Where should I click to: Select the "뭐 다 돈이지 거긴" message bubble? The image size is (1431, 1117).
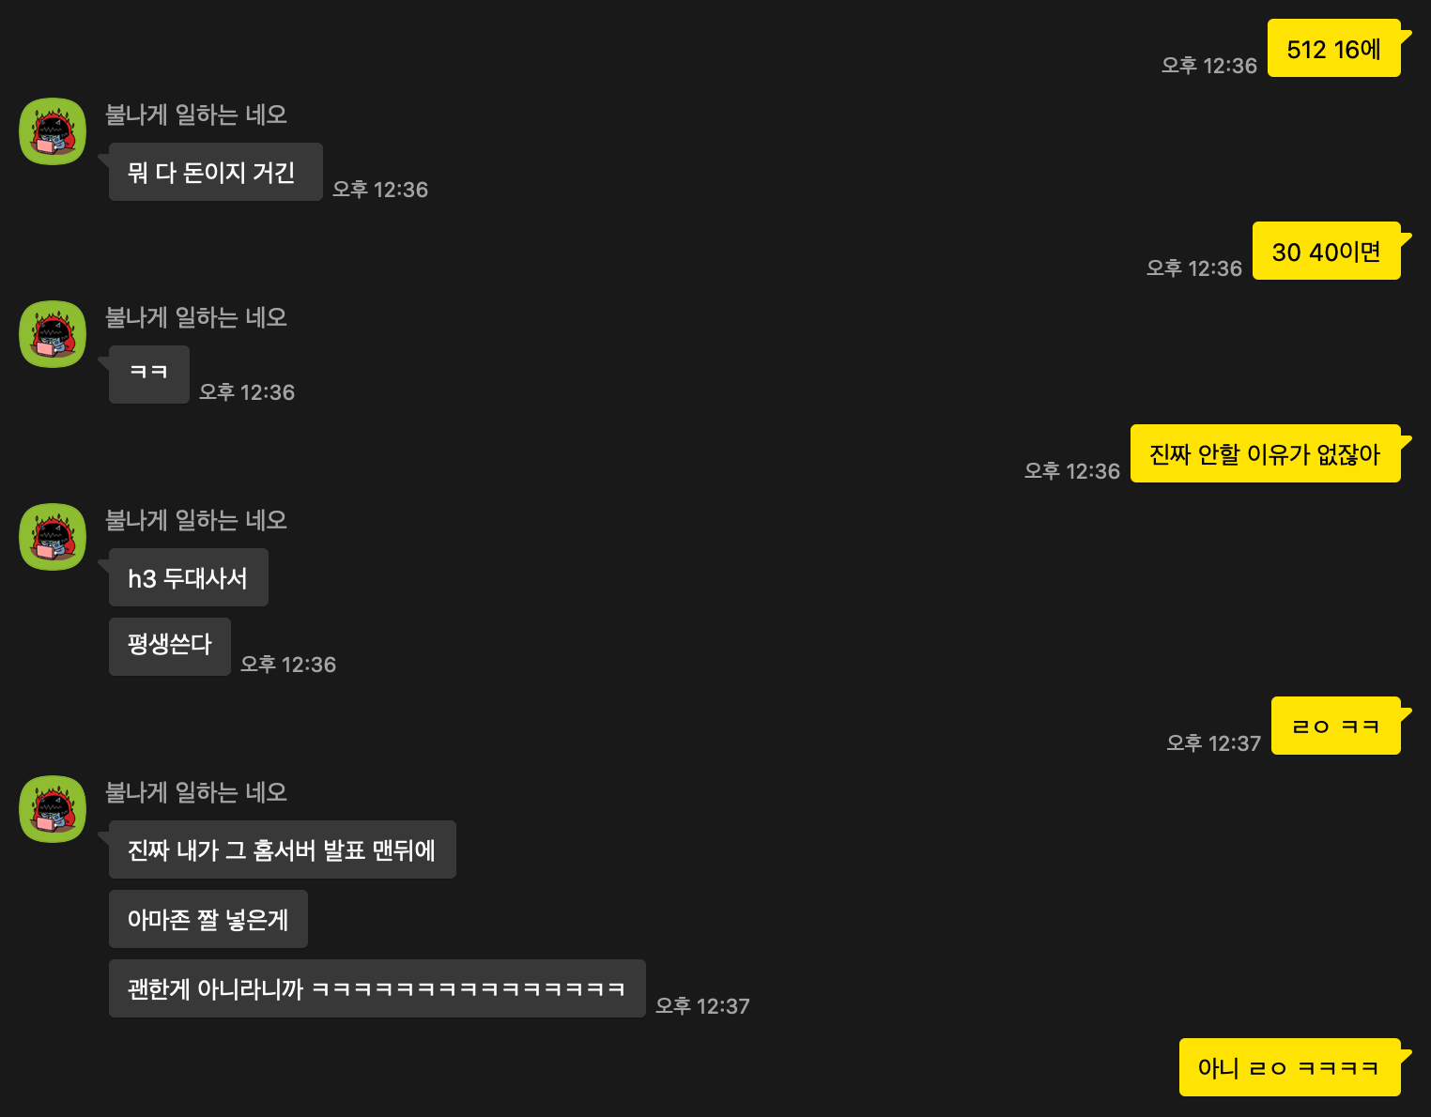pos(216,172)
